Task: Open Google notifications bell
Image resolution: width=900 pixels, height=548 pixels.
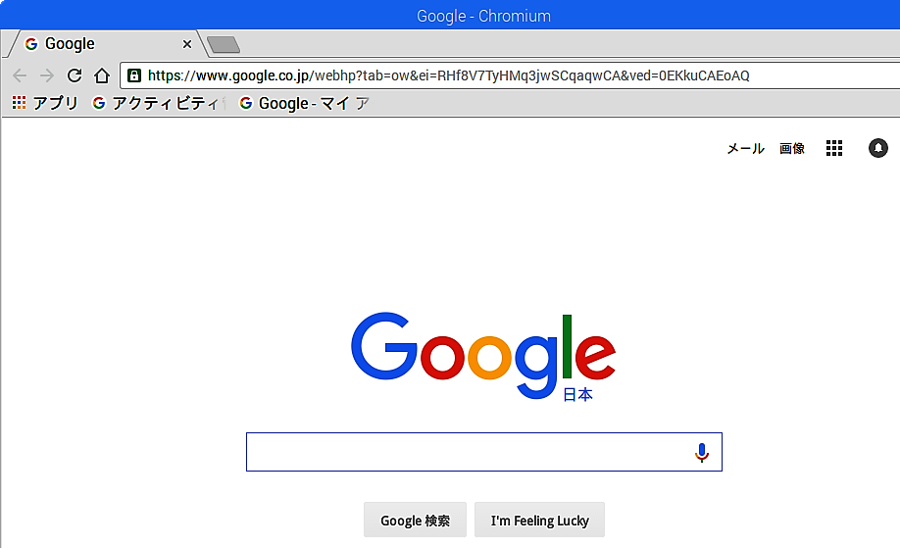Action: tap(878, 148)
